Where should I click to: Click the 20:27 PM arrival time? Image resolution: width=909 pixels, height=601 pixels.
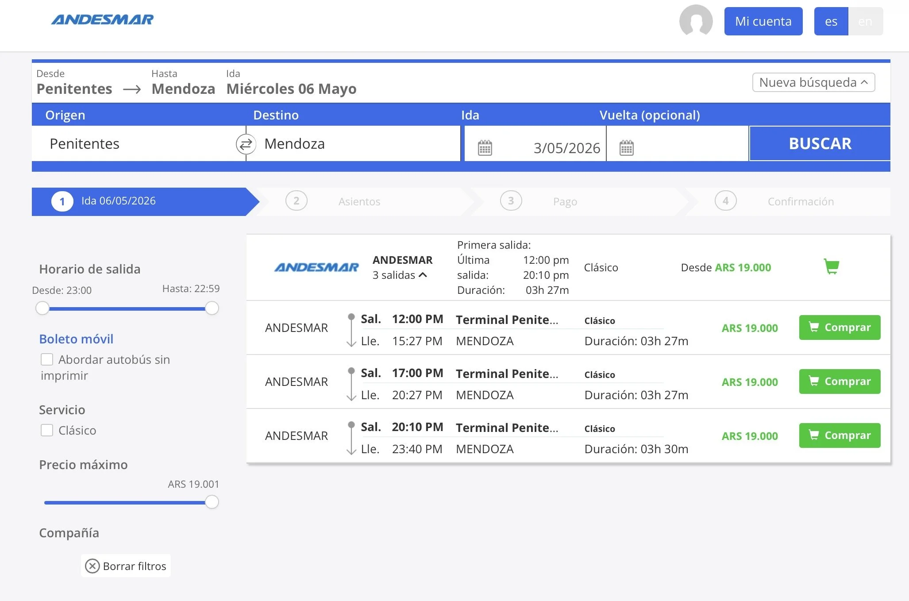click(x=417, y=395)
